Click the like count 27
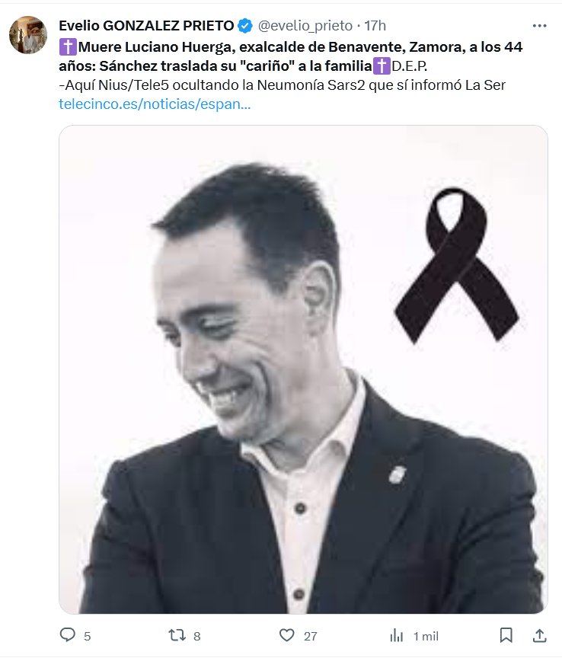The height and width of the screenshot is (658, 562). tap(310, 636)
